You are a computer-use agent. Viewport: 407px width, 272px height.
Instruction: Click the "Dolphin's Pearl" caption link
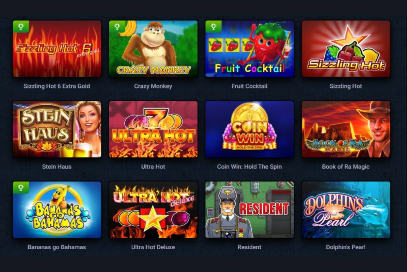(x=346, y=247)
